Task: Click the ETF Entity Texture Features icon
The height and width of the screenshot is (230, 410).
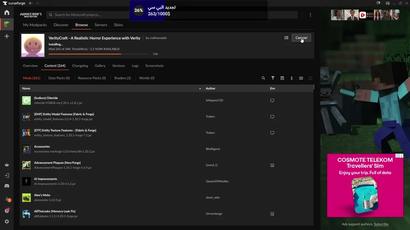Action: 26,133
